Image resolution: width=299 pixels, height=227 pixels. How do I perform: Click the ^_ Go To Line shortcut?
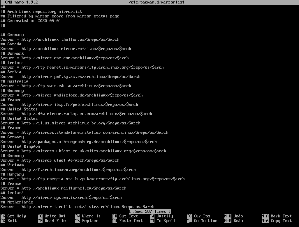tap(202, 221)
